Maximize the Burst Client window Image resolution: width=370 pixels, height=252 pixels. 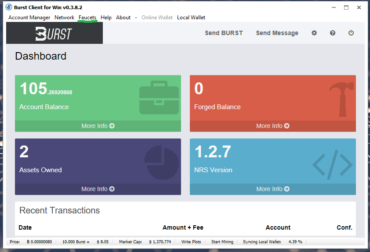(346, 7)
